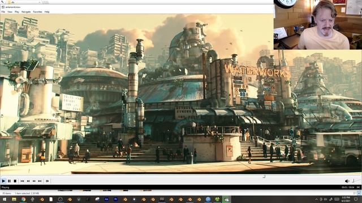Stop the video with the square button
The height and width of the screenshot is (203, 362).
click(x=15, y=181)
